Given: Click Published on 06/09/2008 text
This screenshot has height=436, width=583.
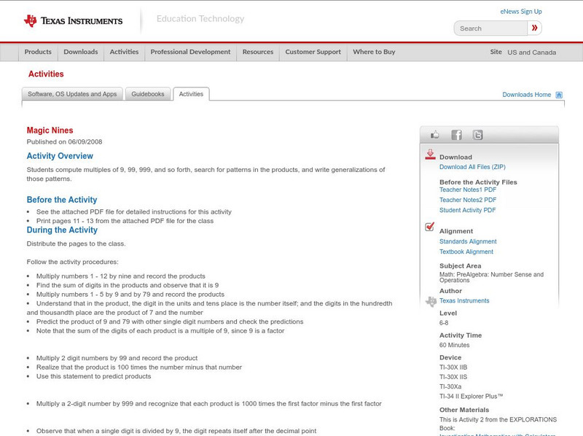Looking at the screenshot, I should tap(64, 141).
